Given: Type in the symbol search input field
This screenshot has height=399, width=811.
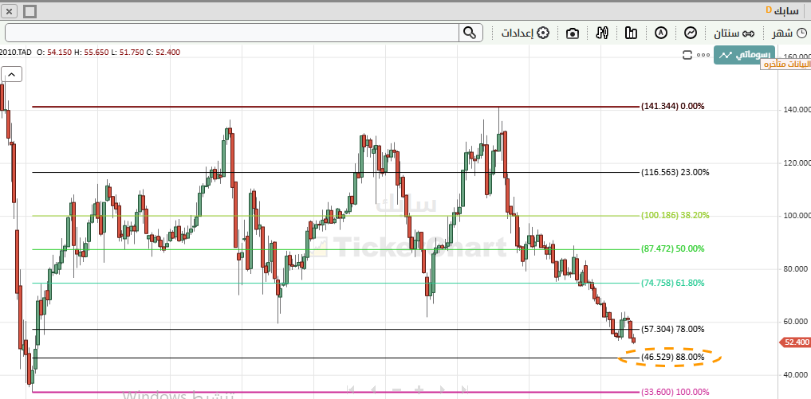Looking at the screenshot, I should coord(231,33).
